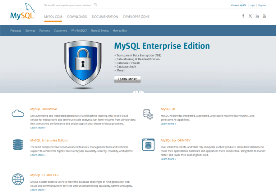The image size is (276, 196).
Task: Open MySQL Enterprise Edition heading link
Action: 49,140
